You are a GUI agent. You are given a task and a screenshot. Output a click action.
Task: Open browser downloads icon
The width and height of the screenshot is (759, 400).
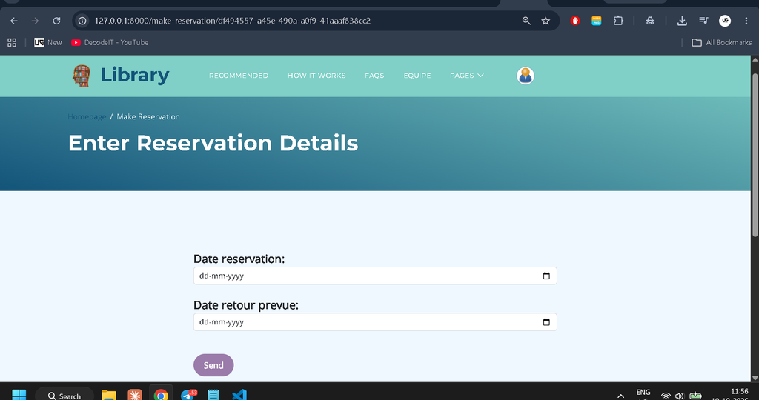click(682, 21)
